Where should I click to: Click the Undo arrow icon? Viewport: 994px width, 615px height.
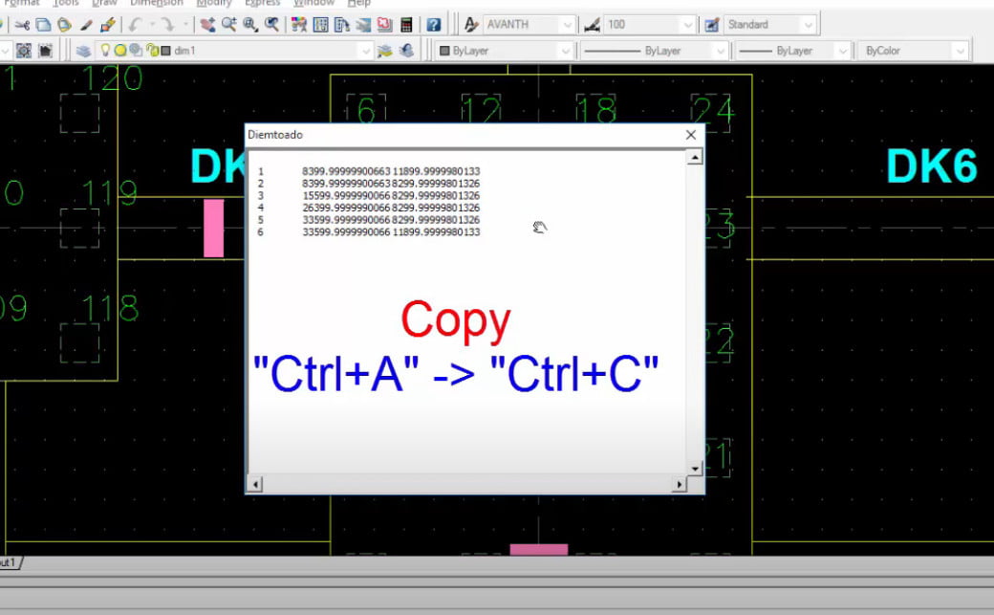135,25
